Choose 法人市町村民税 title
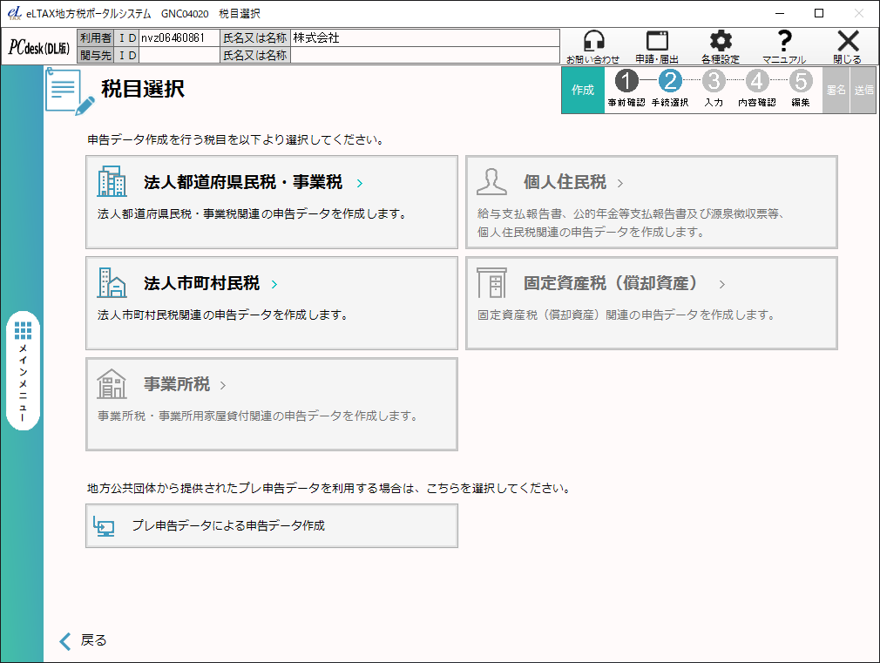 point(202,283)
